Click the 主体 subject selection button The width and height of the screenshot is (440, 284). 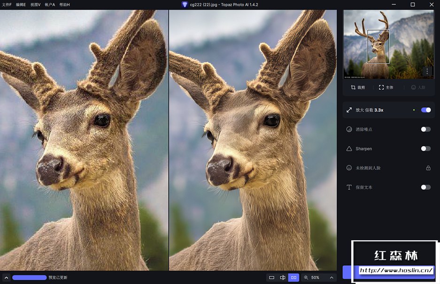[386, 87]
